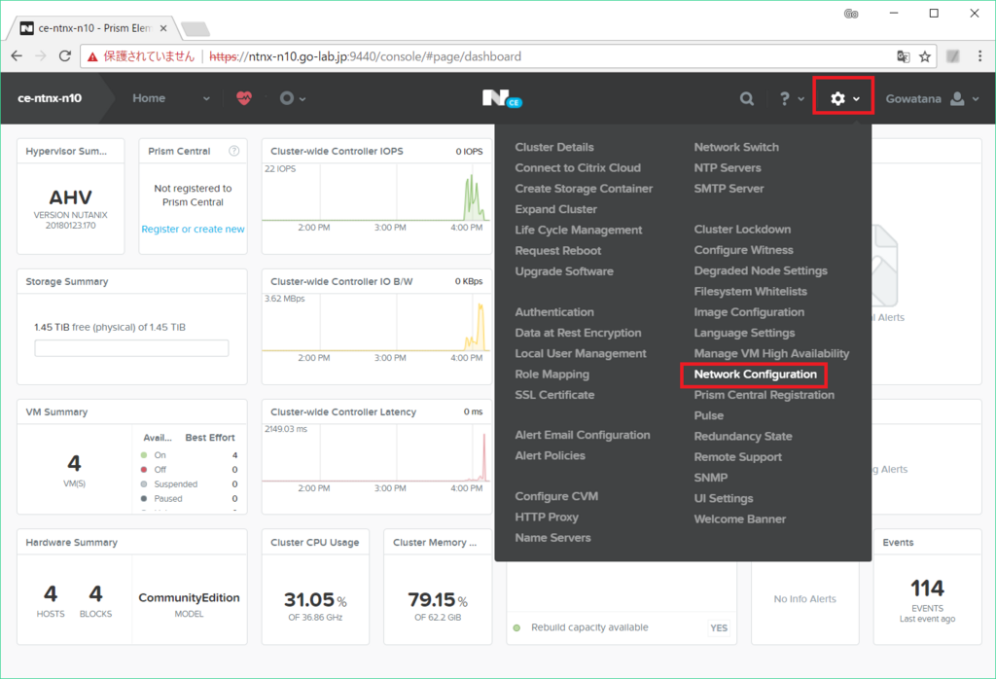Close the Prism Element browser tab
Image resolution: width=996 pixels, height=679 pixels.
click(x=163, y=28)
